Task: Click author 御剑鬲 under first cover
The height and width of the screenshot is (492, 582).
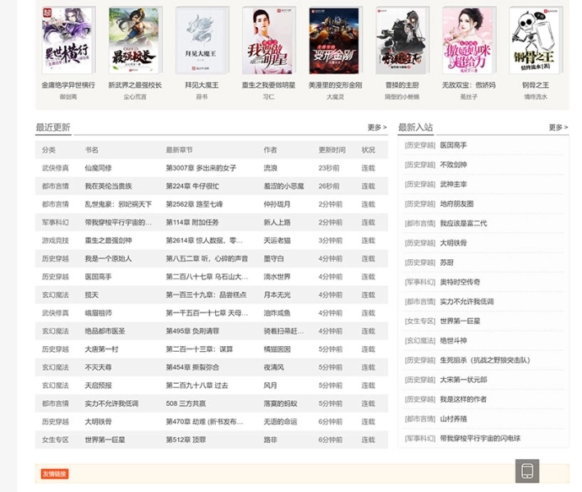Action: pyautogui.click(x=68, y=97)
